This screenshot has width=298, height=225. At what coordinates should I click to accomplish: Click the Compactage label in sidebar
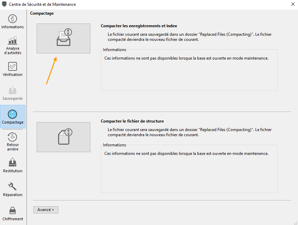13,122
